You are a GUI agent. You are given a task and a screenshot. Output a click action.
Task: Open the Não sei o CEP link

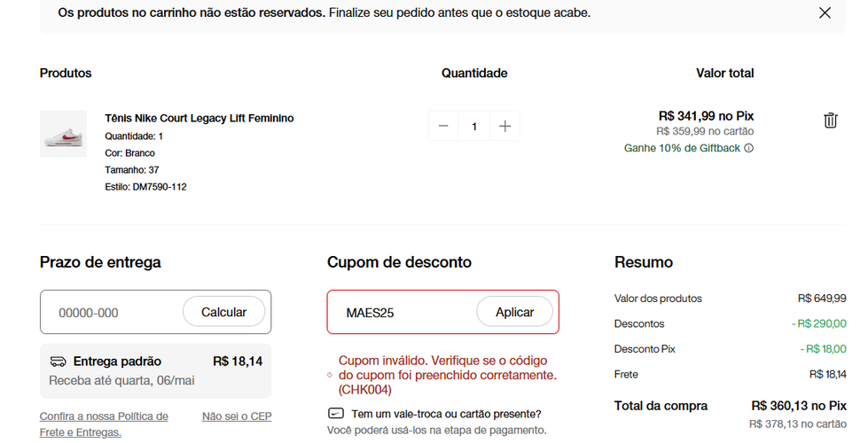tap(237, 416)
